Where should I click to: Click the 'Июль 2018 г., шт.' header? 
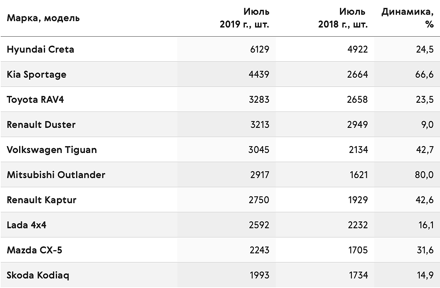pos(343,18)
